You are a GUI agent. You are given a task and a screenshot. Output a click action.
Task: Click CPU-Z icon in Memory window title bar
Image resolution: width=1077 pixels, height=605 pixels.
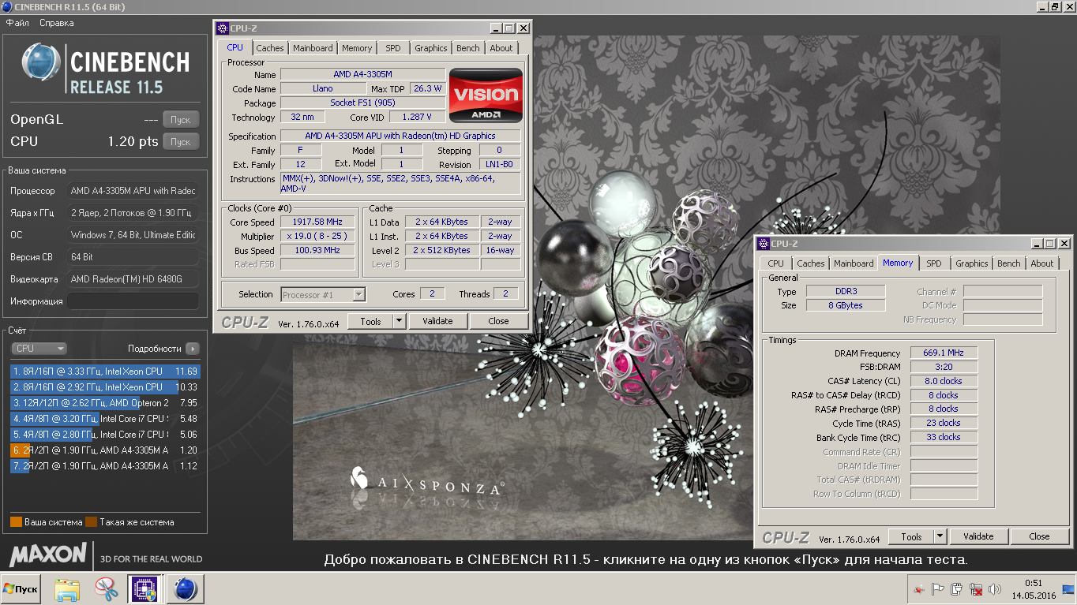click(764, 244)
